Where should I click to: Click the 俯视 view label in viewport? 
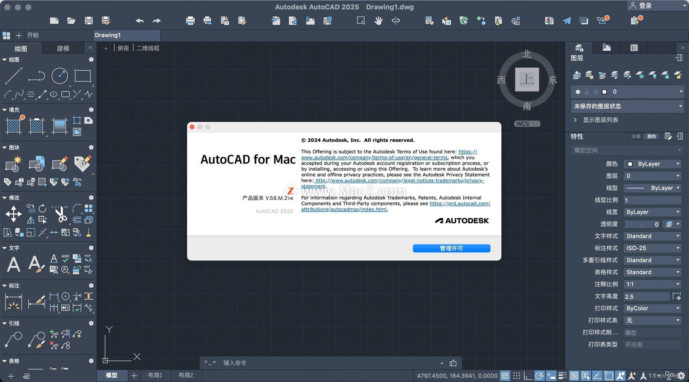(123, 48)
